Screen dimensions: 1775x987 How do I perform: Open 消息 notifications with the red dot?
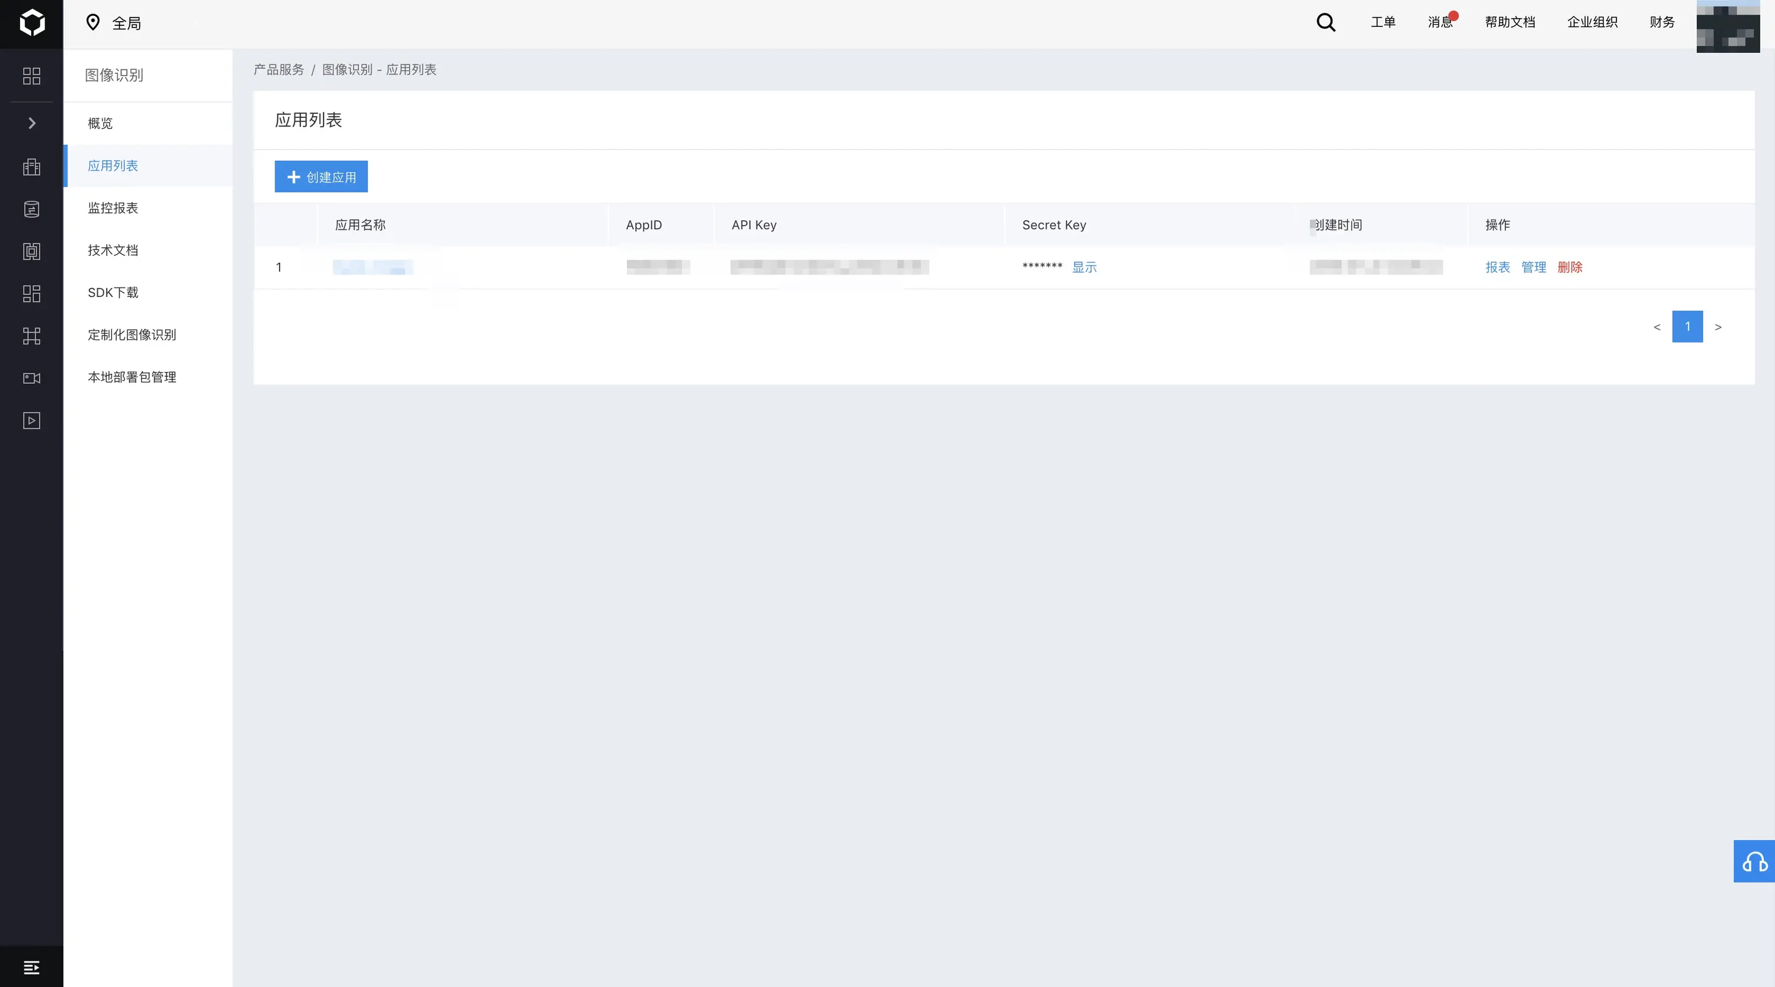tap(1440, 22)
